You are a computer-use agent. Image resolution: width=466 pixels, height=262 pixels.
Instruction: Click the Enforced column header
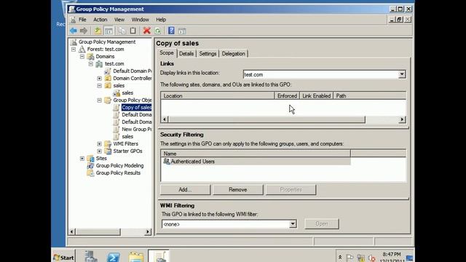tap(287, 95)
